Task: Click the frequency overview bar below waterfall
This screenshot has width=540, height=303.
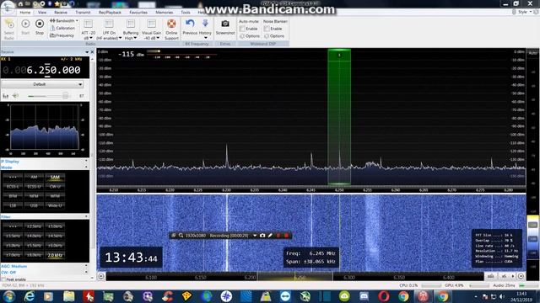Action: tap(294, 277)
